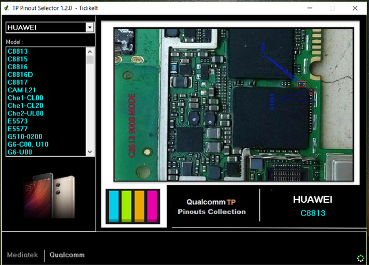Image resolution: width=369 pixels, height=265 pixels.
Task: Open the C8813 test point board image
Action: (x=234, y=104)
